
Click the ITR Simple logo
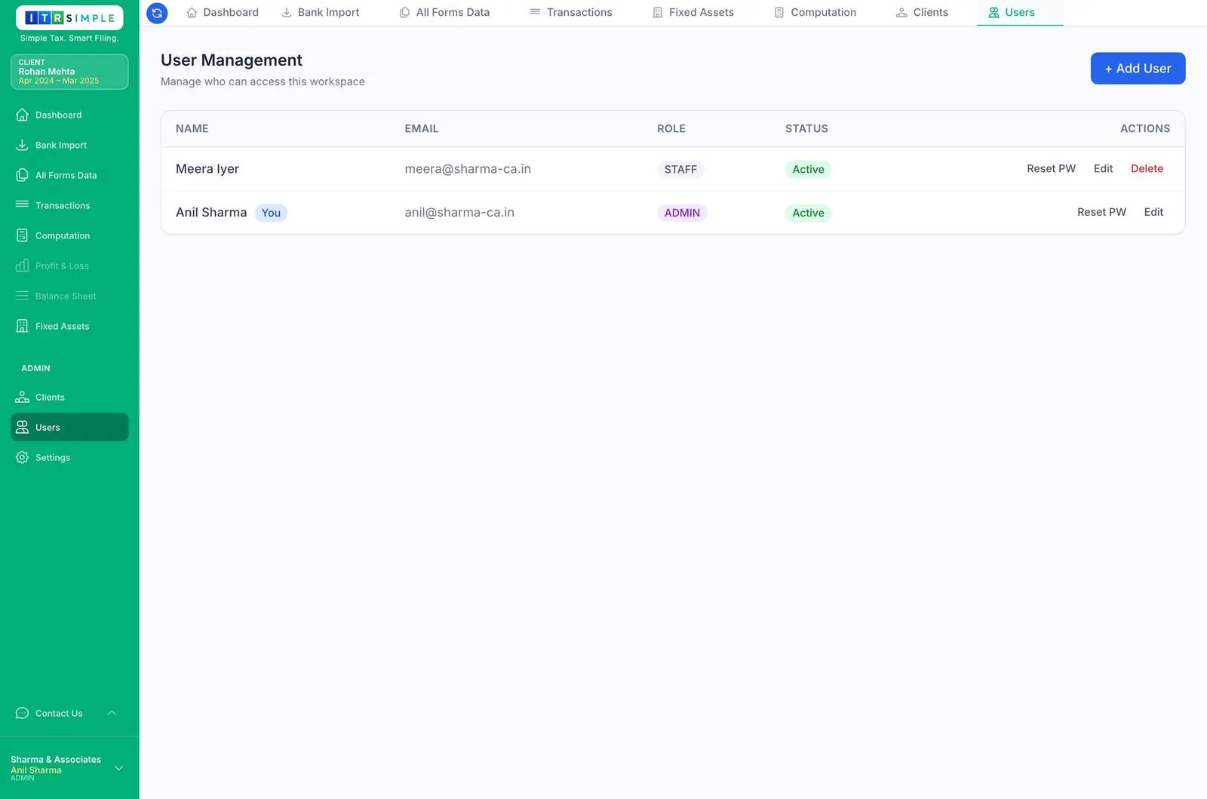click(69, 18)
